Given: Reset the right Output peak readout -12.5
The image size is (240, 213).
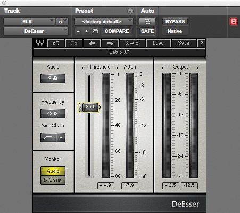Looking at the screenshot, I should pos(189,185).
